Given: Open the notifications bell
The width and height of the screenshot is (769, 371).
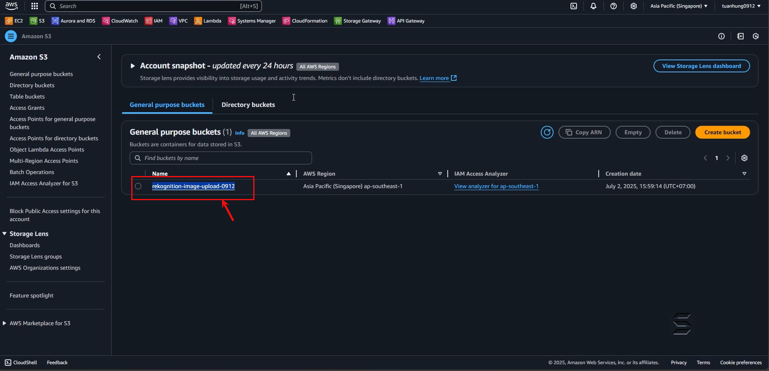Looking at the screenshot, I should [x=593, y=6].
